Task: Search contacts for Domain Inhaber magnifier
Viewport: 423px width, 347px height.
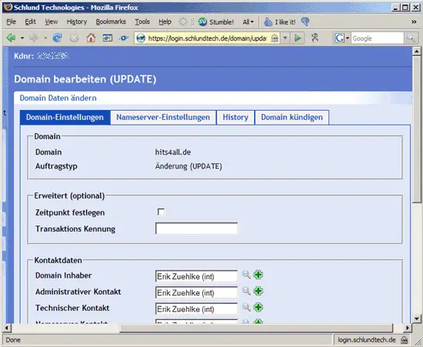Action: pos(246,275)
